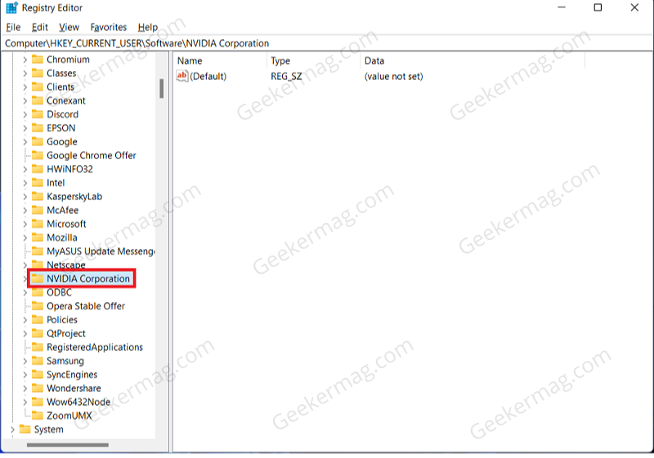Expand the Mozilla key
The image size is (654, 458).
25,238
